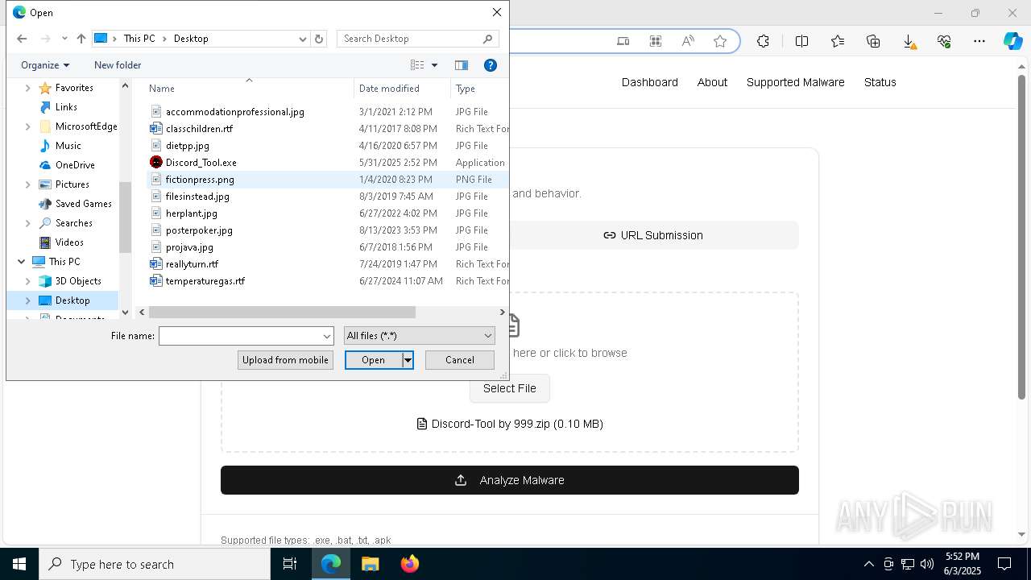Viewport: 1031px width, 580px height.
Task: Select the classchildren.rtf file
Action: click(x=199, y=129)
